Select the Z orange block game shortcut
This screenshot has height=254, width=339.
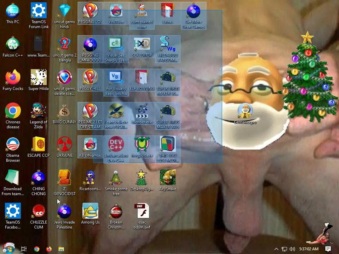pyautogui.click(x=65, y=183)
